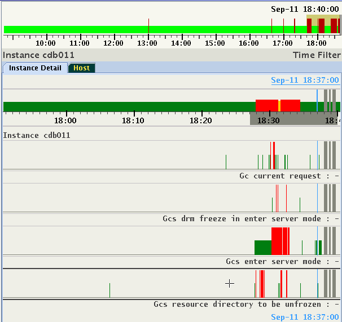This screenshot has height=322, width=342.
Task: Click the 'Instance cdb011' header title
Action: click(38, 55)
